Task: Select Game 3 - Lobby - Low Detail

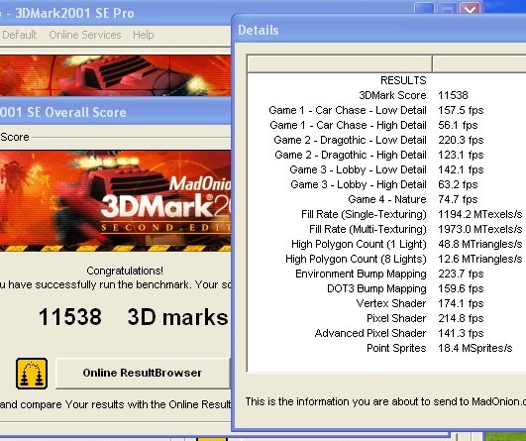Action: coord(358,169)
